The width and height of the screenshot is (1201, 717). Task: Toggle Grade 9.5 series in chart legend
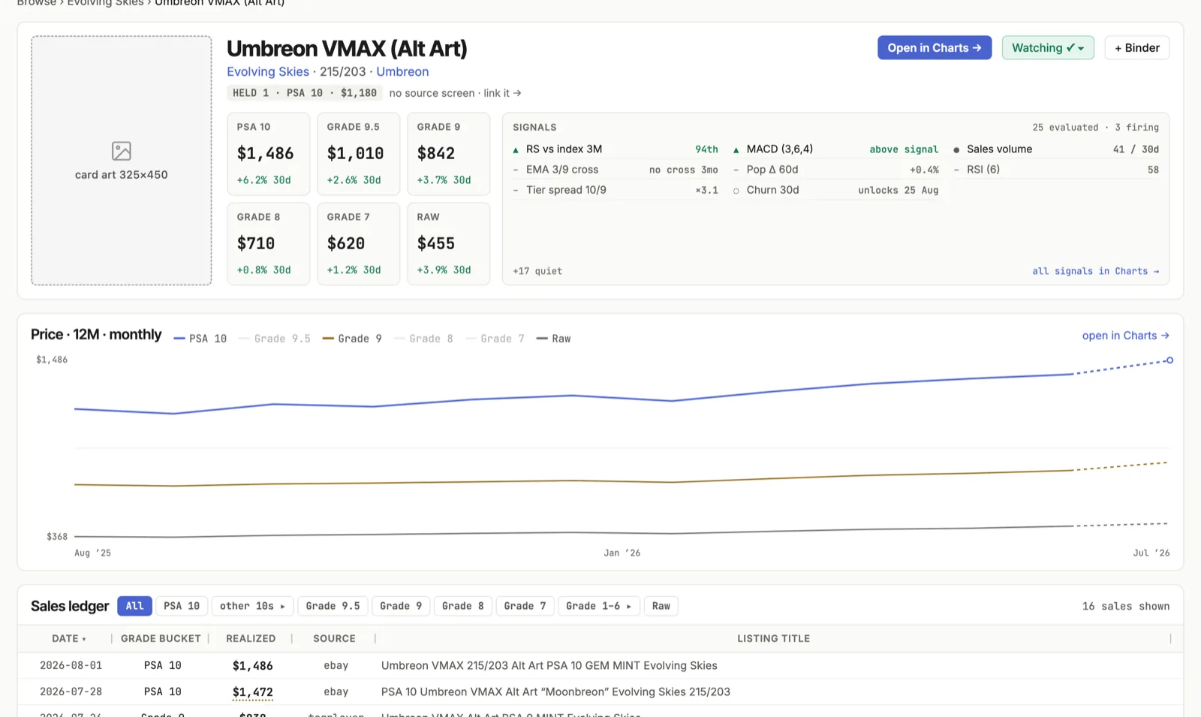(x=275, y=339)
